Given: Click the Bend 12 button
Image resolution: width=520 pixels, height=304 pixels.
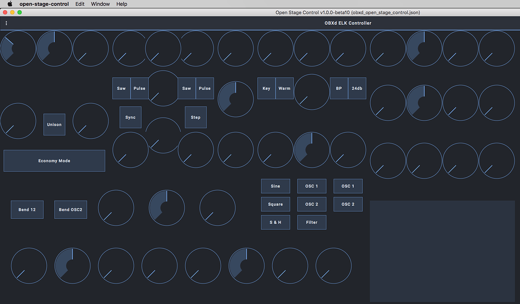Looking at the screenshot, I should pos(27,210).
